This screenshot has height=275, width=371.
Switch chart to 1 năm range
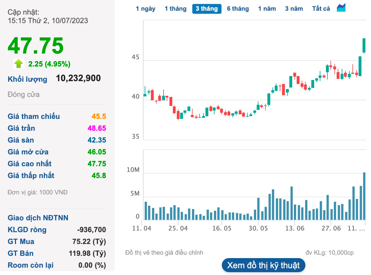(267, 9)
